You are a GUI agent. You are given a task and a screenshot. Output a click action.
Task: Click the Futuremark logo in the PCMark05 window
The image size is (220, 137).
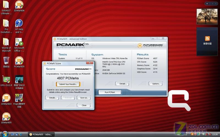(150, 45)
